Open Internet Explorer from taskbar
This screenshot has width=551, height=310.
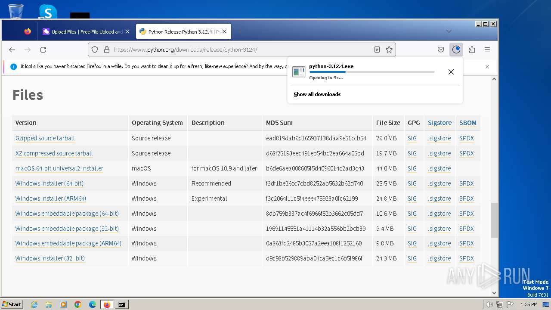click(x=34, y=304)
